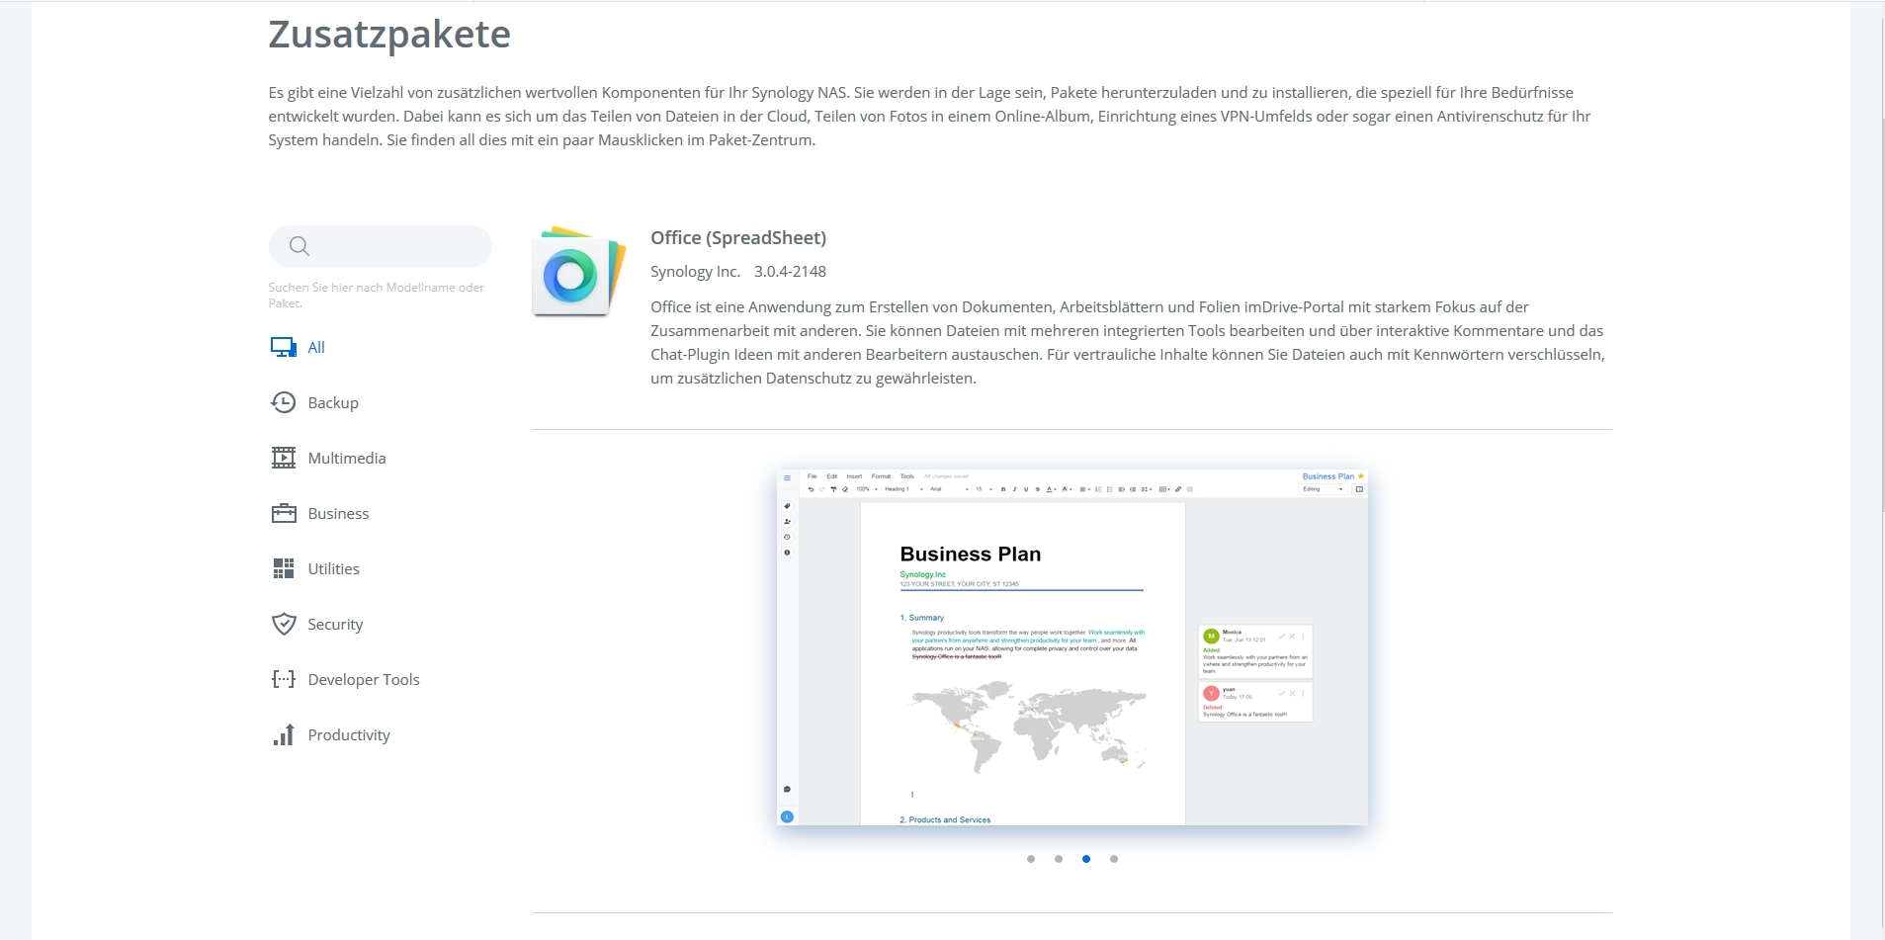Click the Productivity bar chart icon
1885x940 pixels.
tap(284, 734)
